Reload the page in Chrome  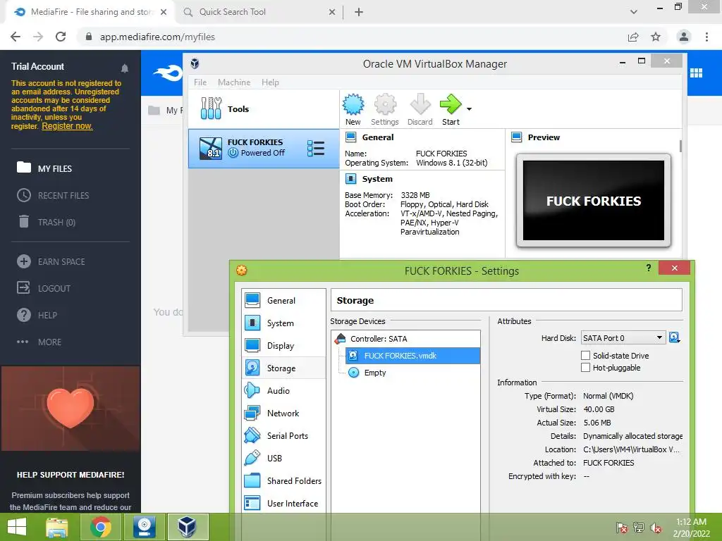point(61,37)
